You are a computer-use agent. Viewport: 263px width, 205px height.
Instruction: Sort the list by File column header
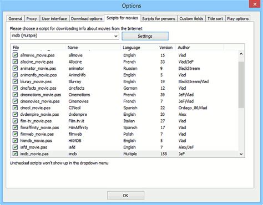point(38,48)
